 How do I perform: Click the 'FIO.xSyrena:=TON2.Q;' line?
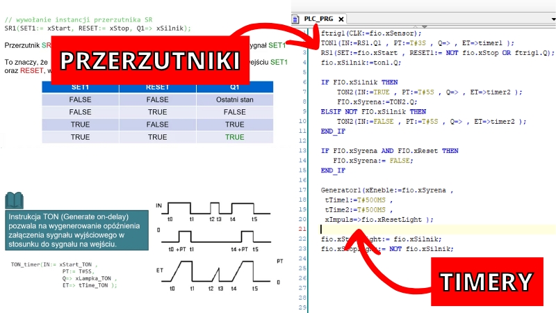pos(377,102)
